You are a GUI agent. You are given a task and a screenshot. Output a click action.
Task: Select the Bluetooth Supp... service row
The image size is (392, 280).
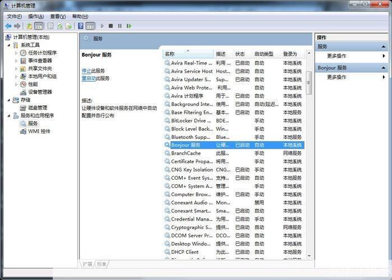[233, 137]
